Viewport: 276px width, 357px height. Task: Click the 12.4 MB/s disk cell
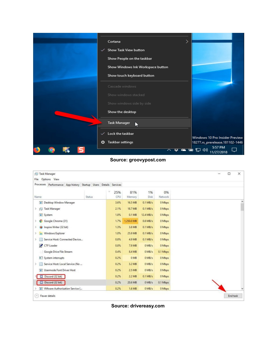[x=146, y=215]
